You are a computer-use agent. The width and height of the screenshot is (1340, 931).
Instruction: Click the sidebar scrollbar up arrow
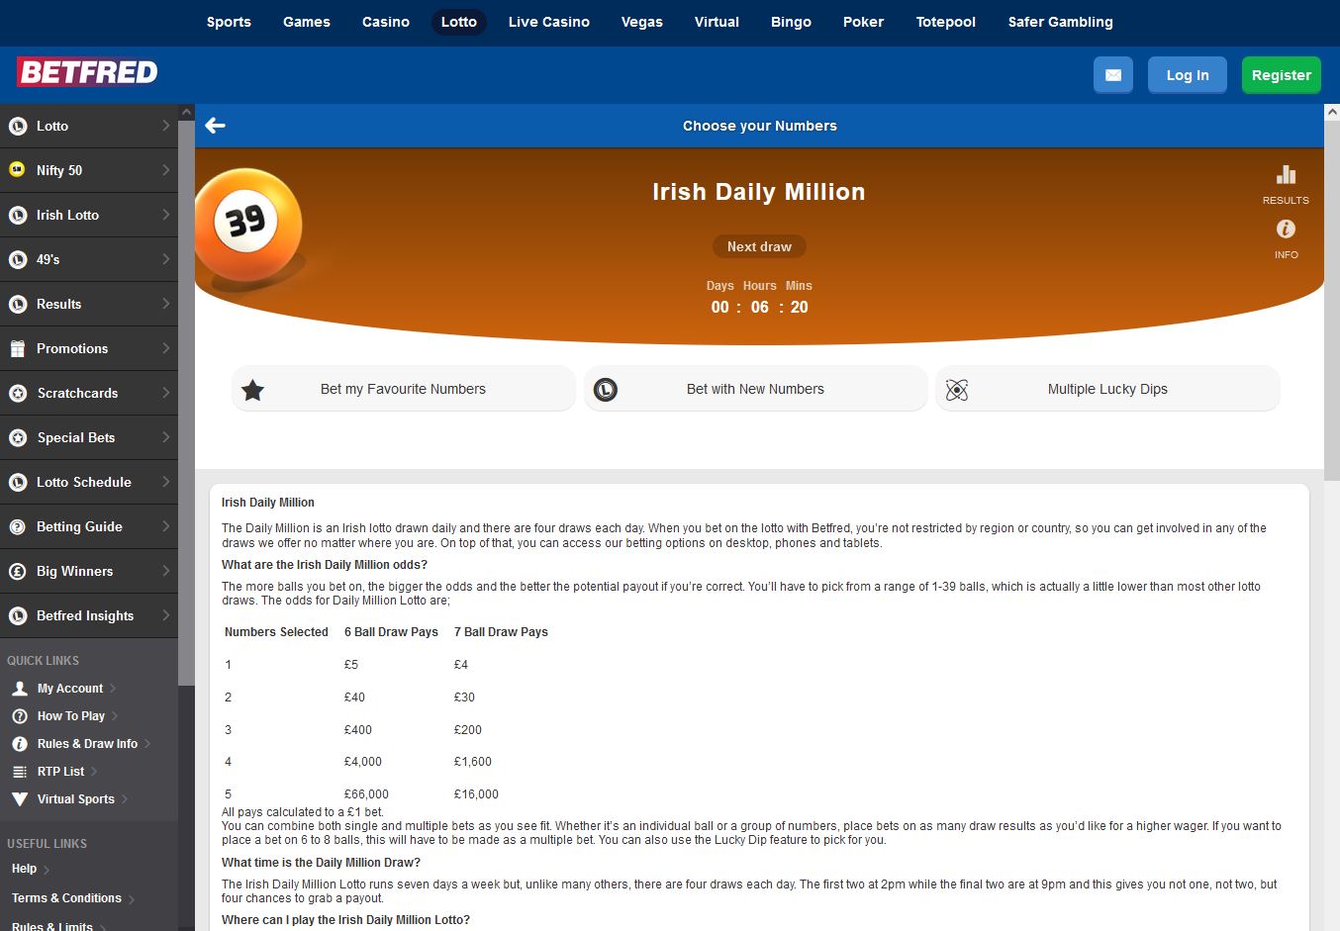[x=186, y=112]
